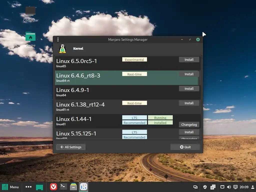
Task: Open the user account tray icon
Action: tap(253, 187)
